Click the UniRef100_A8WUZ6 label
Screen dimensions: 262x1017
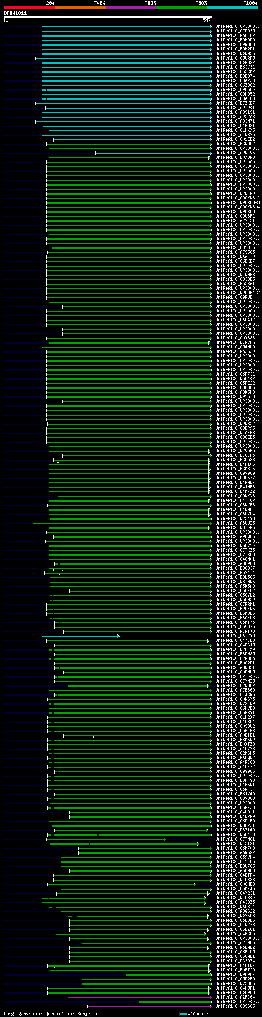point(235,523)
